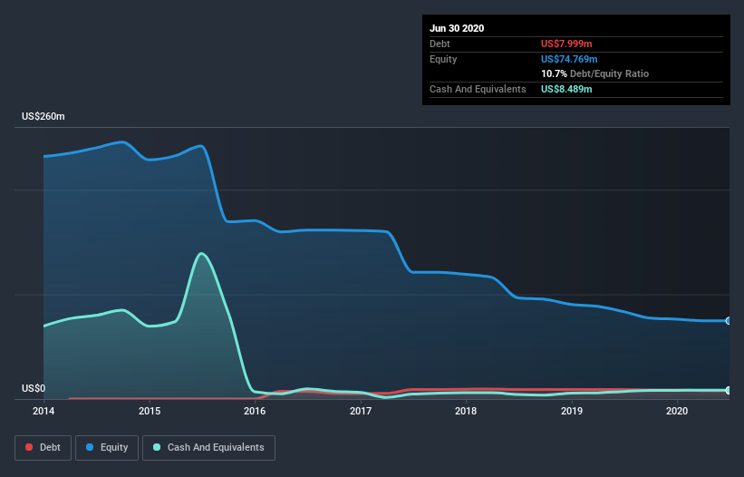Click the Debt label in tooltip
Image resolution: width=744 pixels, height=477 pixels.
440,44
